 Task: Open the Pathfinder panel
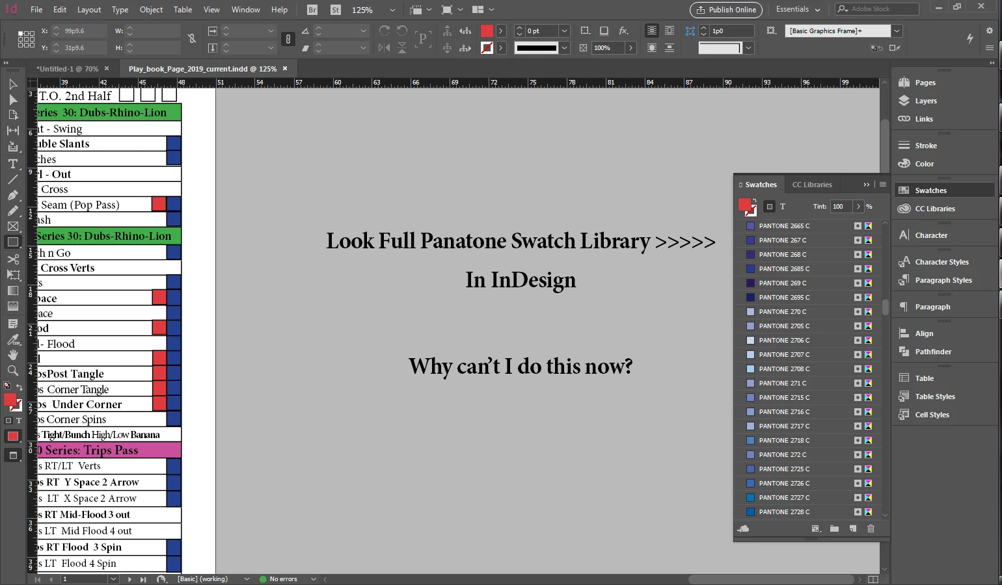tap(933, 352)
